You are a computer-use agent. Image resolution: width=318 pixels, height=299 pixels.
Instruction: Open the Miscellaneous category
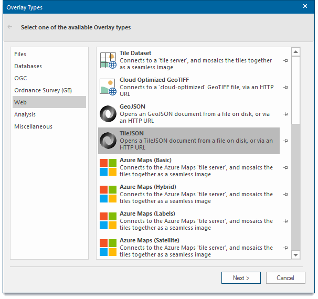[x=49, y=126]
